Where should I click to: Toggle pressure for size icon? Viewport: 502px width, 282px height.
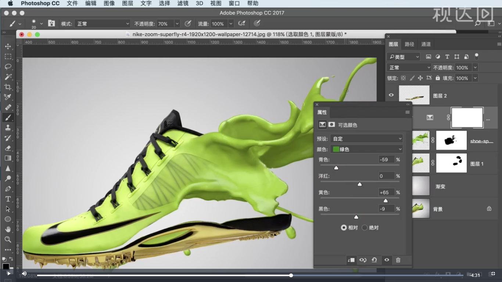click(257, 23)
